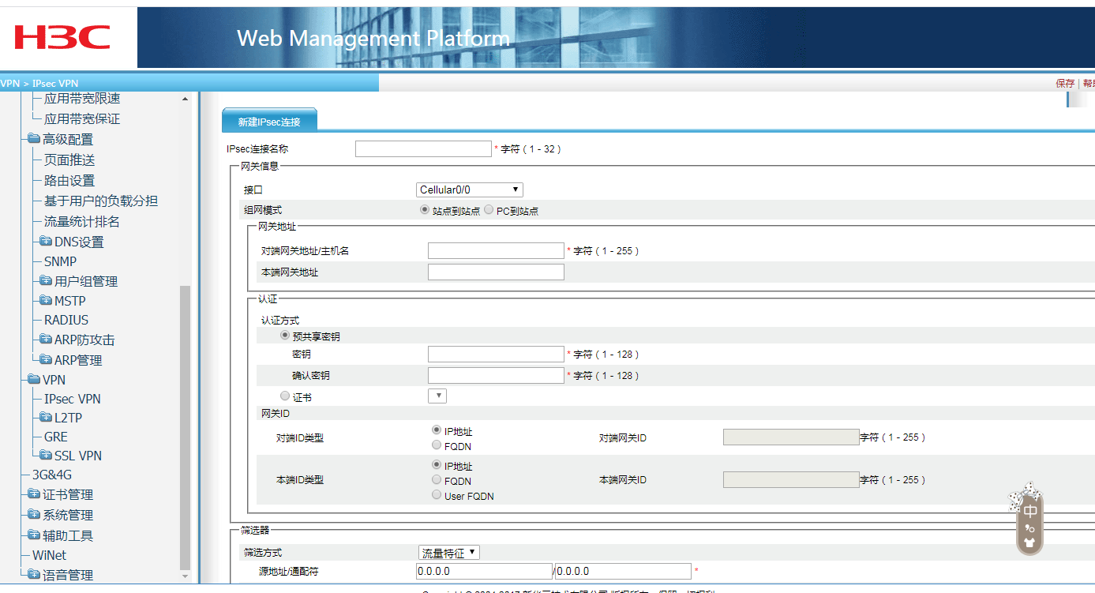This screenshot has height=593, width=1095.
Task: Expand the SSL VPN folder icon
Action: click(45, 456)
